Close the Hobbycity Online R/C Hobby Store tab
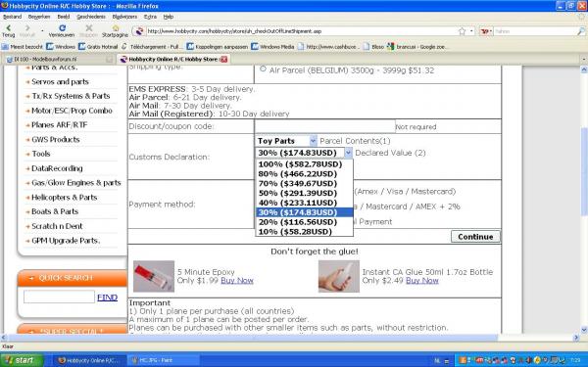 click(x=223, y=59)
